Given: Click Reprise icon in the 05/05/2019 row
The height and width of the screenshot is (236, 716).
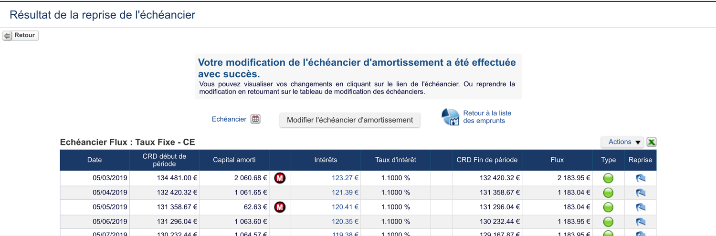Looking at the screenshot, I should pyautogui.click(x=641, y=207).
